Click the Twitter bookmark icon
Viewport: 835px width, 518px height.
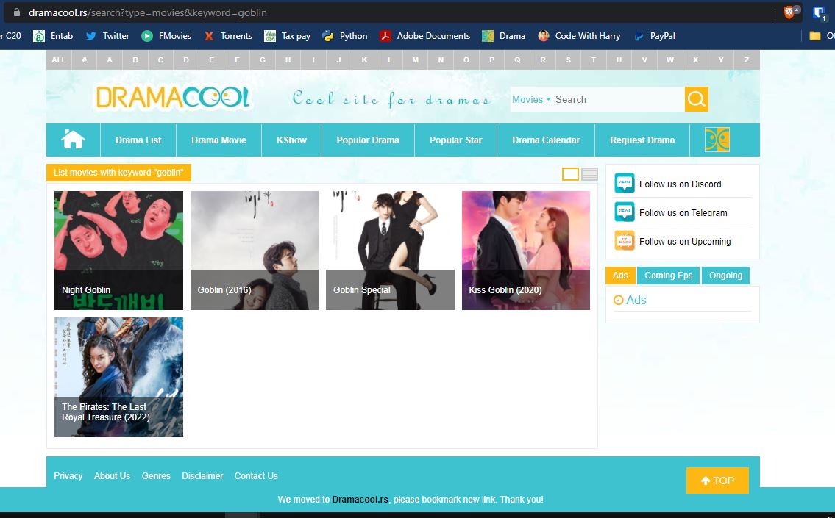click(90, 35)
